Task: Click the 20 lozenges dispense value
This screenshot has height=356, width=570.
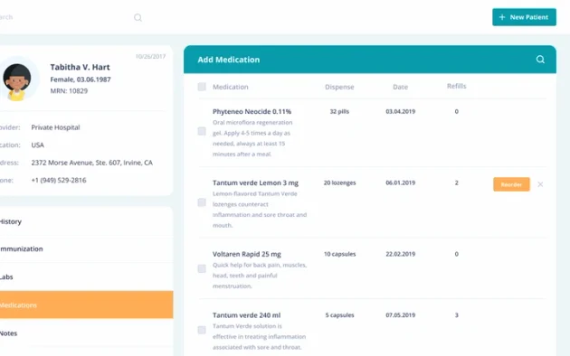Action: [x=339, y=183]
